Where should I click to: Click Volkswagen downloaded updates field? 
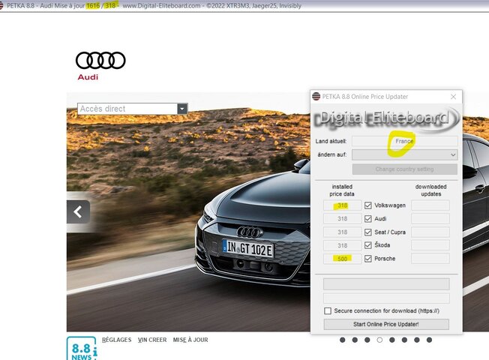(x=430, y=205)
